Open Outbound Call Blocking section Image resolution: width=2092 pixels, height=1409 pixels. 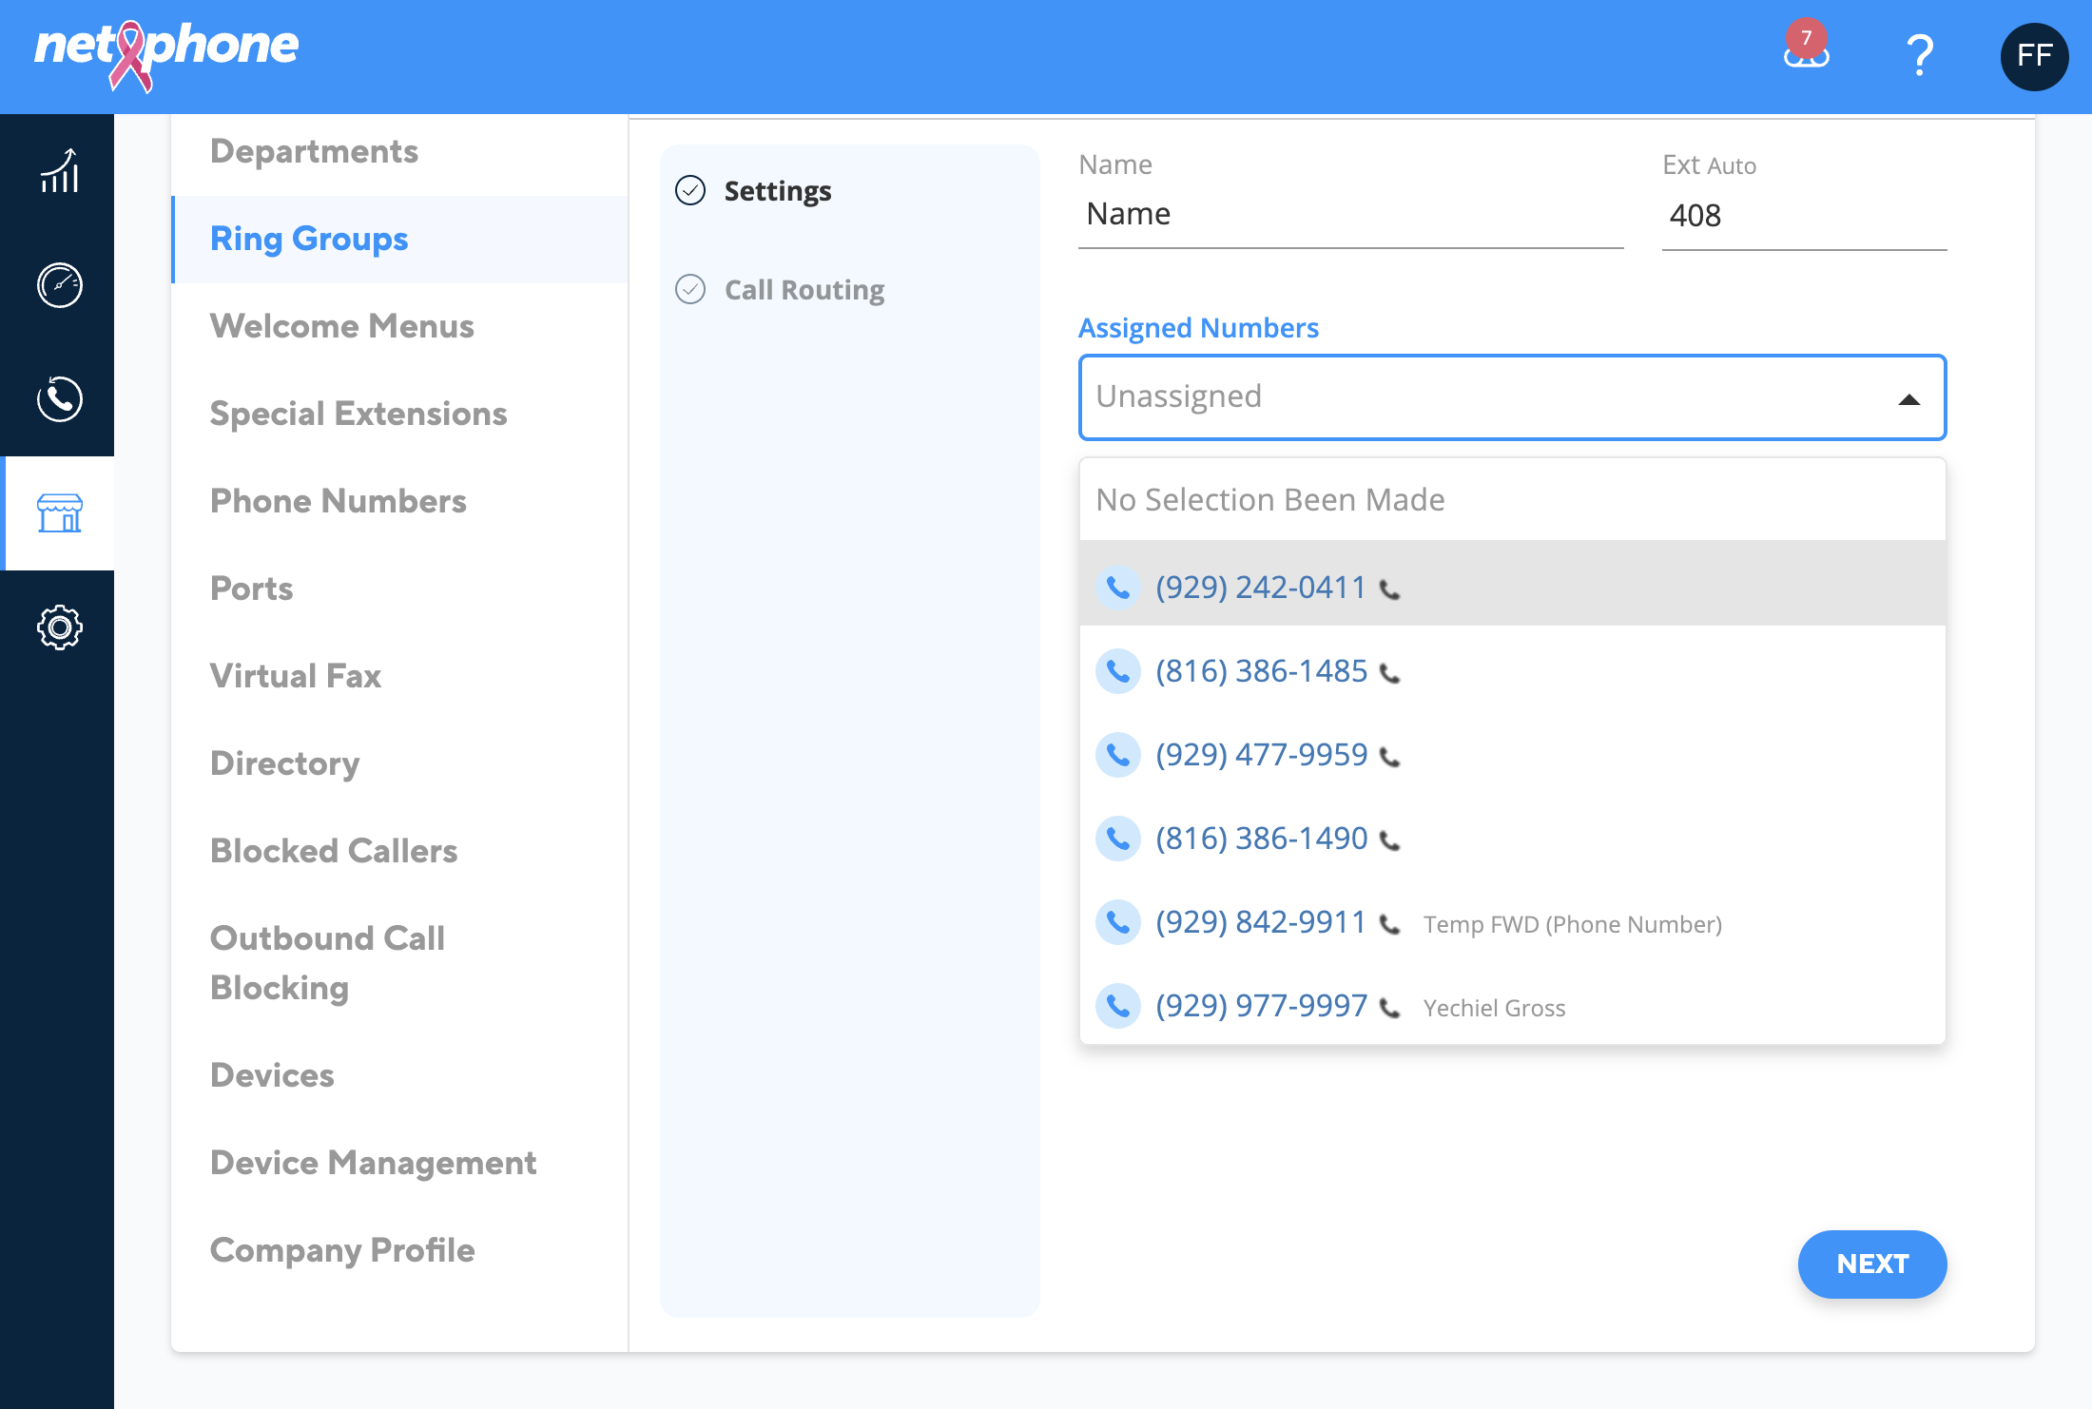pyautogui.click(x=328, y=963)
